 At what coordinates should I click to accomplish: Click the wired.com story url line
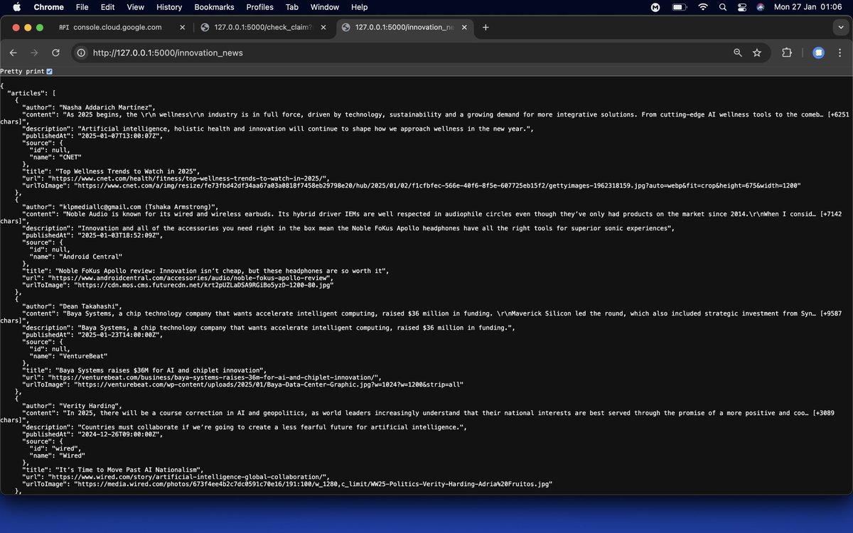[x=175, y=477]
